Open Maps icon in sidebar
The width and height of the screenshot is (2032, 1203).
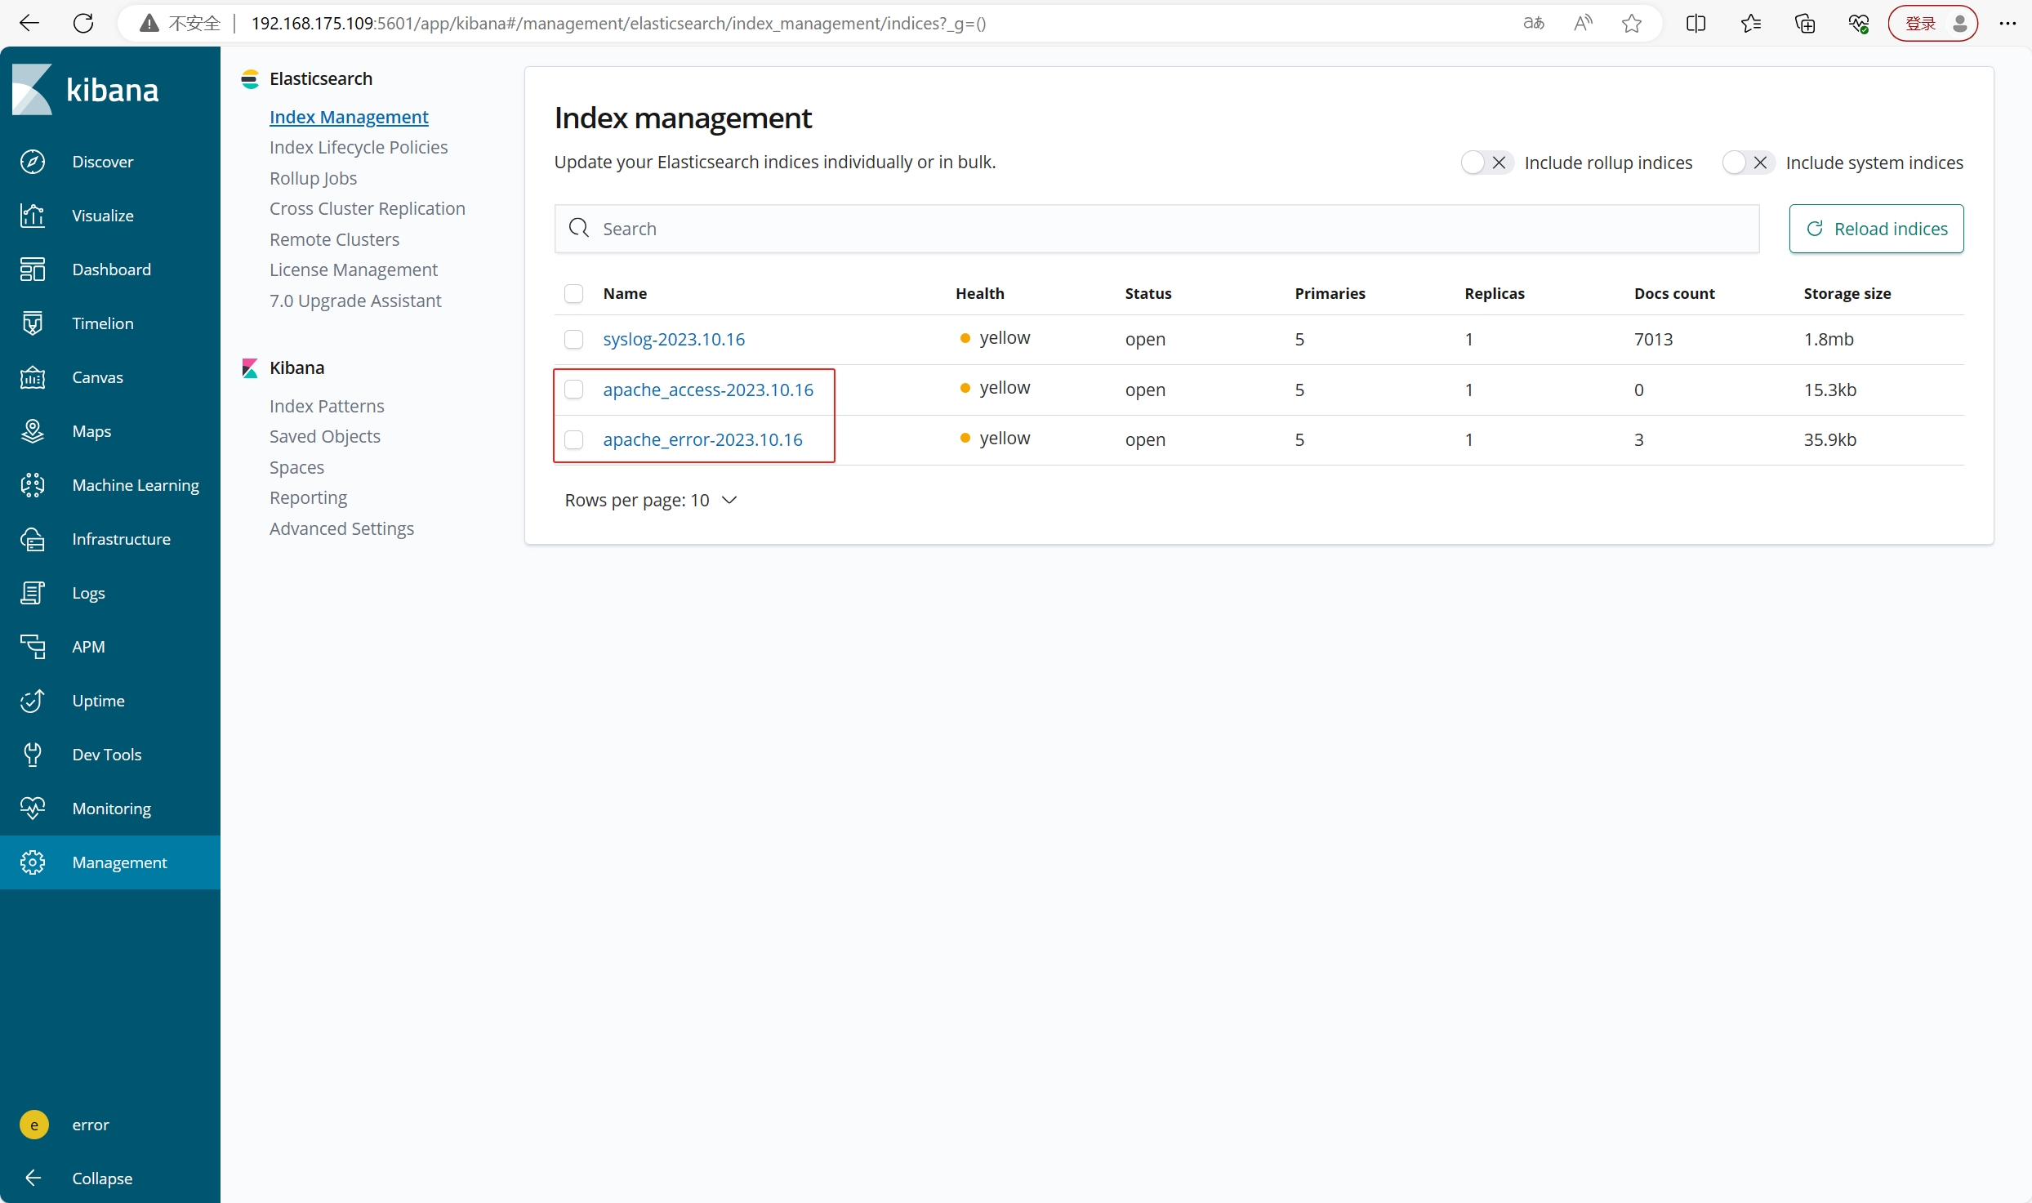tap(33, 431)
